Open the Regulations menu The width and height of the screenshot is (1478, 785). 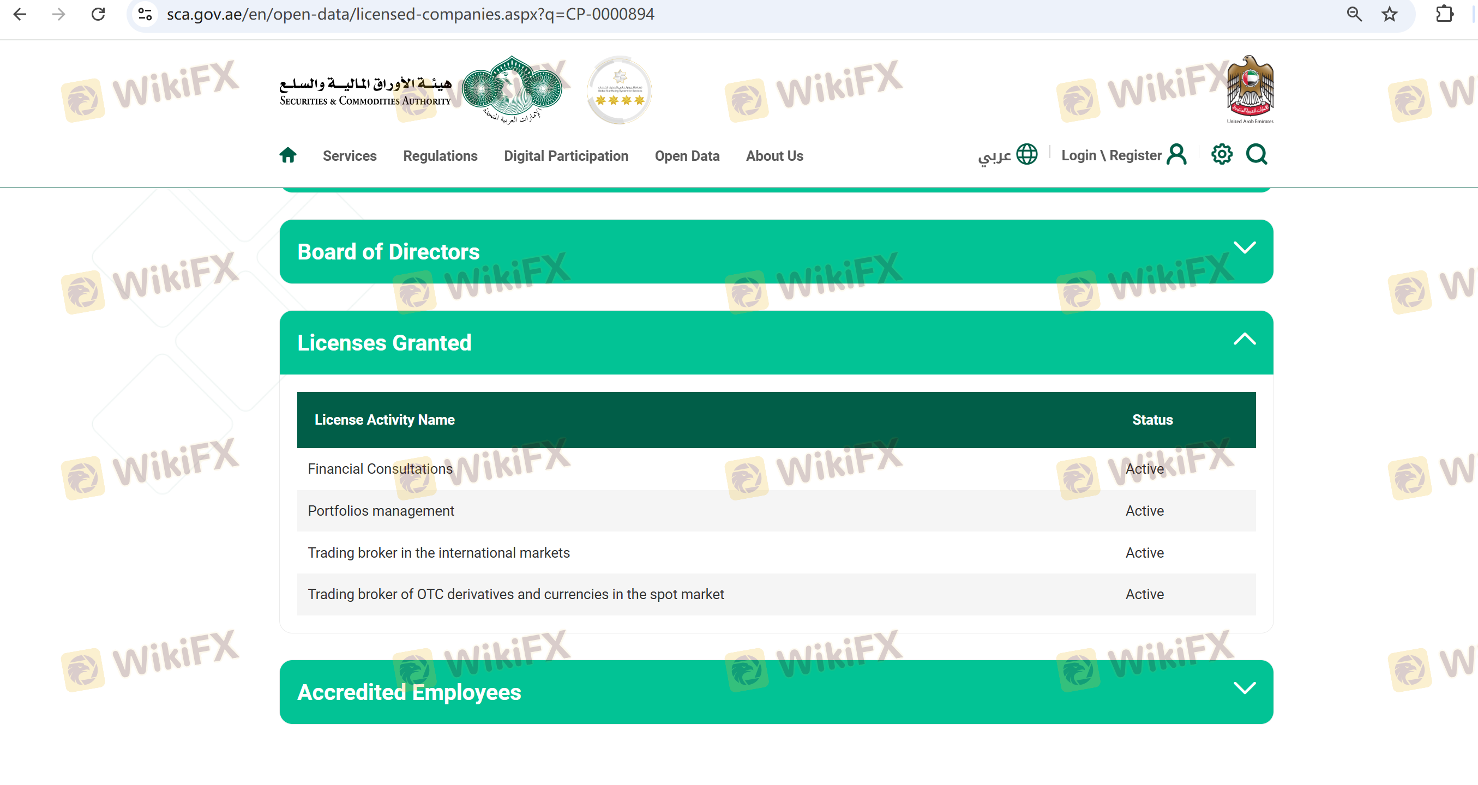tap(440, 156)
